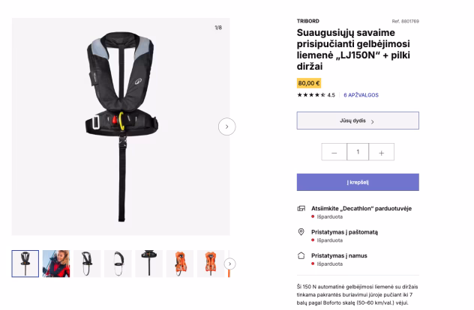This screenshot has height=310, width=474.
Task: Click the star rating icons
Action: 311,95
